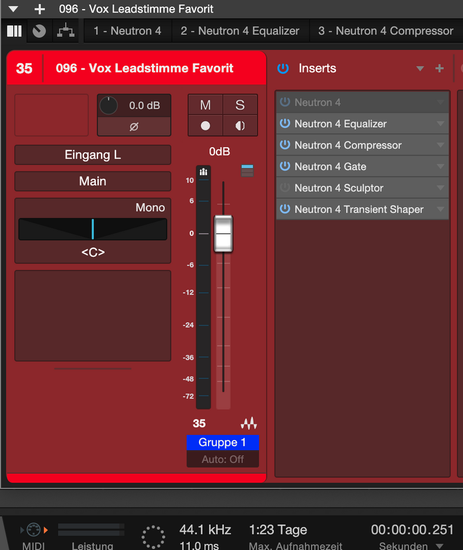Select channel number 35 in header
The height and width of the screenshot is (550, 463).
24,68
